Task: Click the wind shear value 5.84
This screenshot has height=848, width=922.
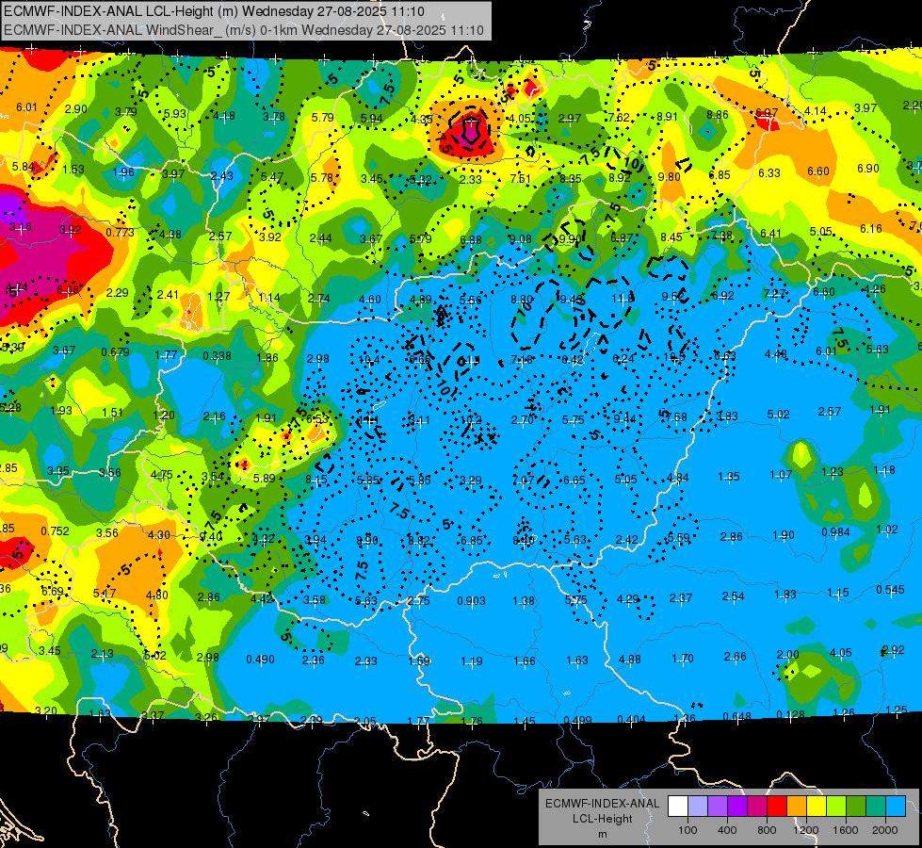Action: 24,167
